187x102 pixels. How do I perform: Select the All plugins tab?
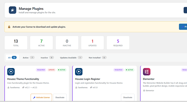12,57
